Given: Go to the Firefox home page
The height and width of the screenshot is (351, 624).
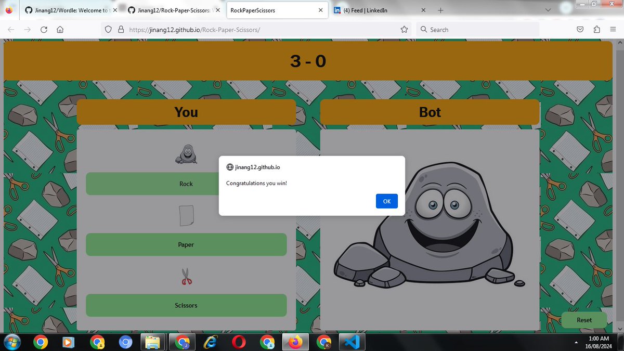Looking at the screenshot, I should coord(60,30).
